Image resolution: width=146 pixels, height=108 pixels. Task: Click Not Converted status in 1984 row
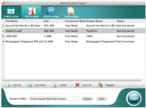tap(126, 36)
